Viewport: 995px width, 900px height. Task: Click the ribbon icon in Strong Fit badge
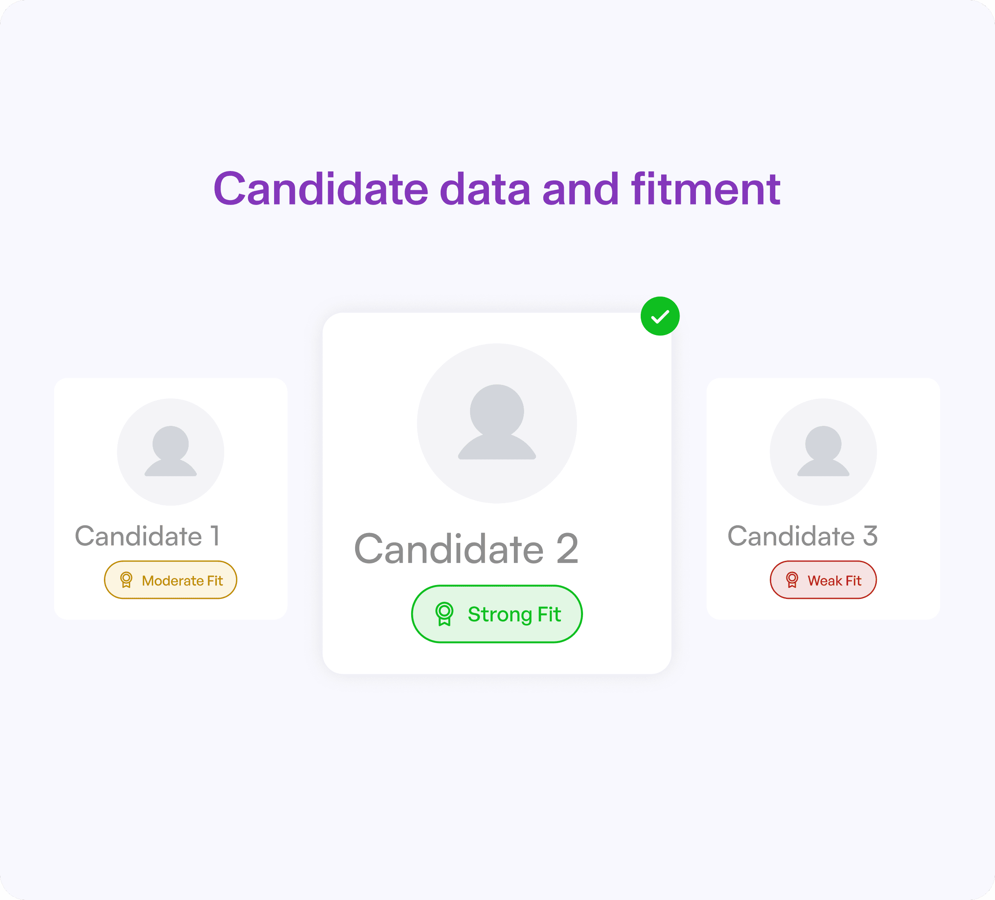[x=444, y=614]
